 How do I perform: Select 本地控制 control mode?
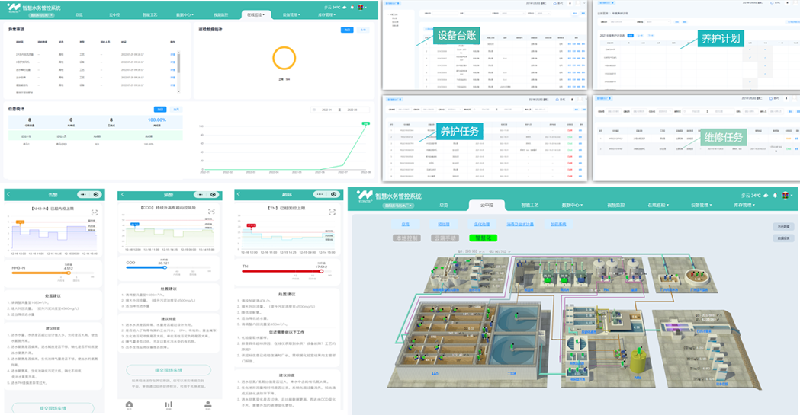(x=406, y=238)
